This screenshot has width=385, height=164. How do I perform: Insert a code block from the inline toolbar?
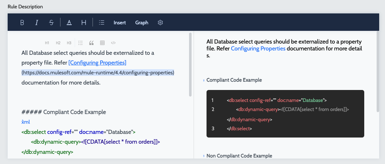(x=113, y=43)
